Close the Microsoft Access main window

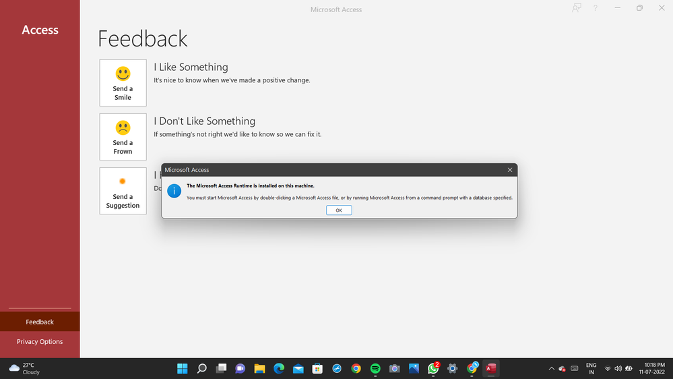pos(662,7)
